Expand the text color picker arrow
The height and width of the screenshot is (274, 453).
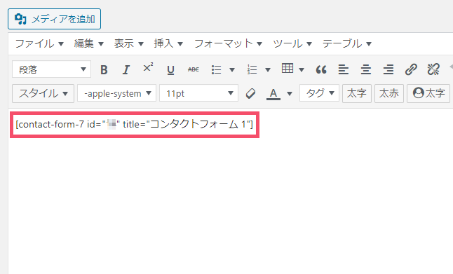click(290, 93)
